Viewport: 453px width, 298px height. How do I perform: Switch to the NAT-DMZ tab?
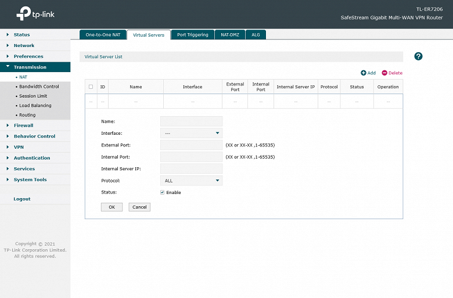(230, 35)
